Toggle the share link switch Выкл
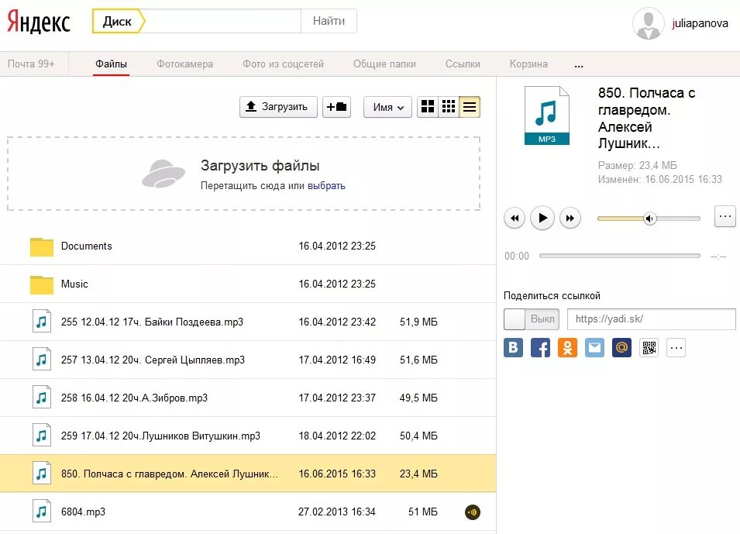The height and width of the screenshot is (534, 740). 532,319
